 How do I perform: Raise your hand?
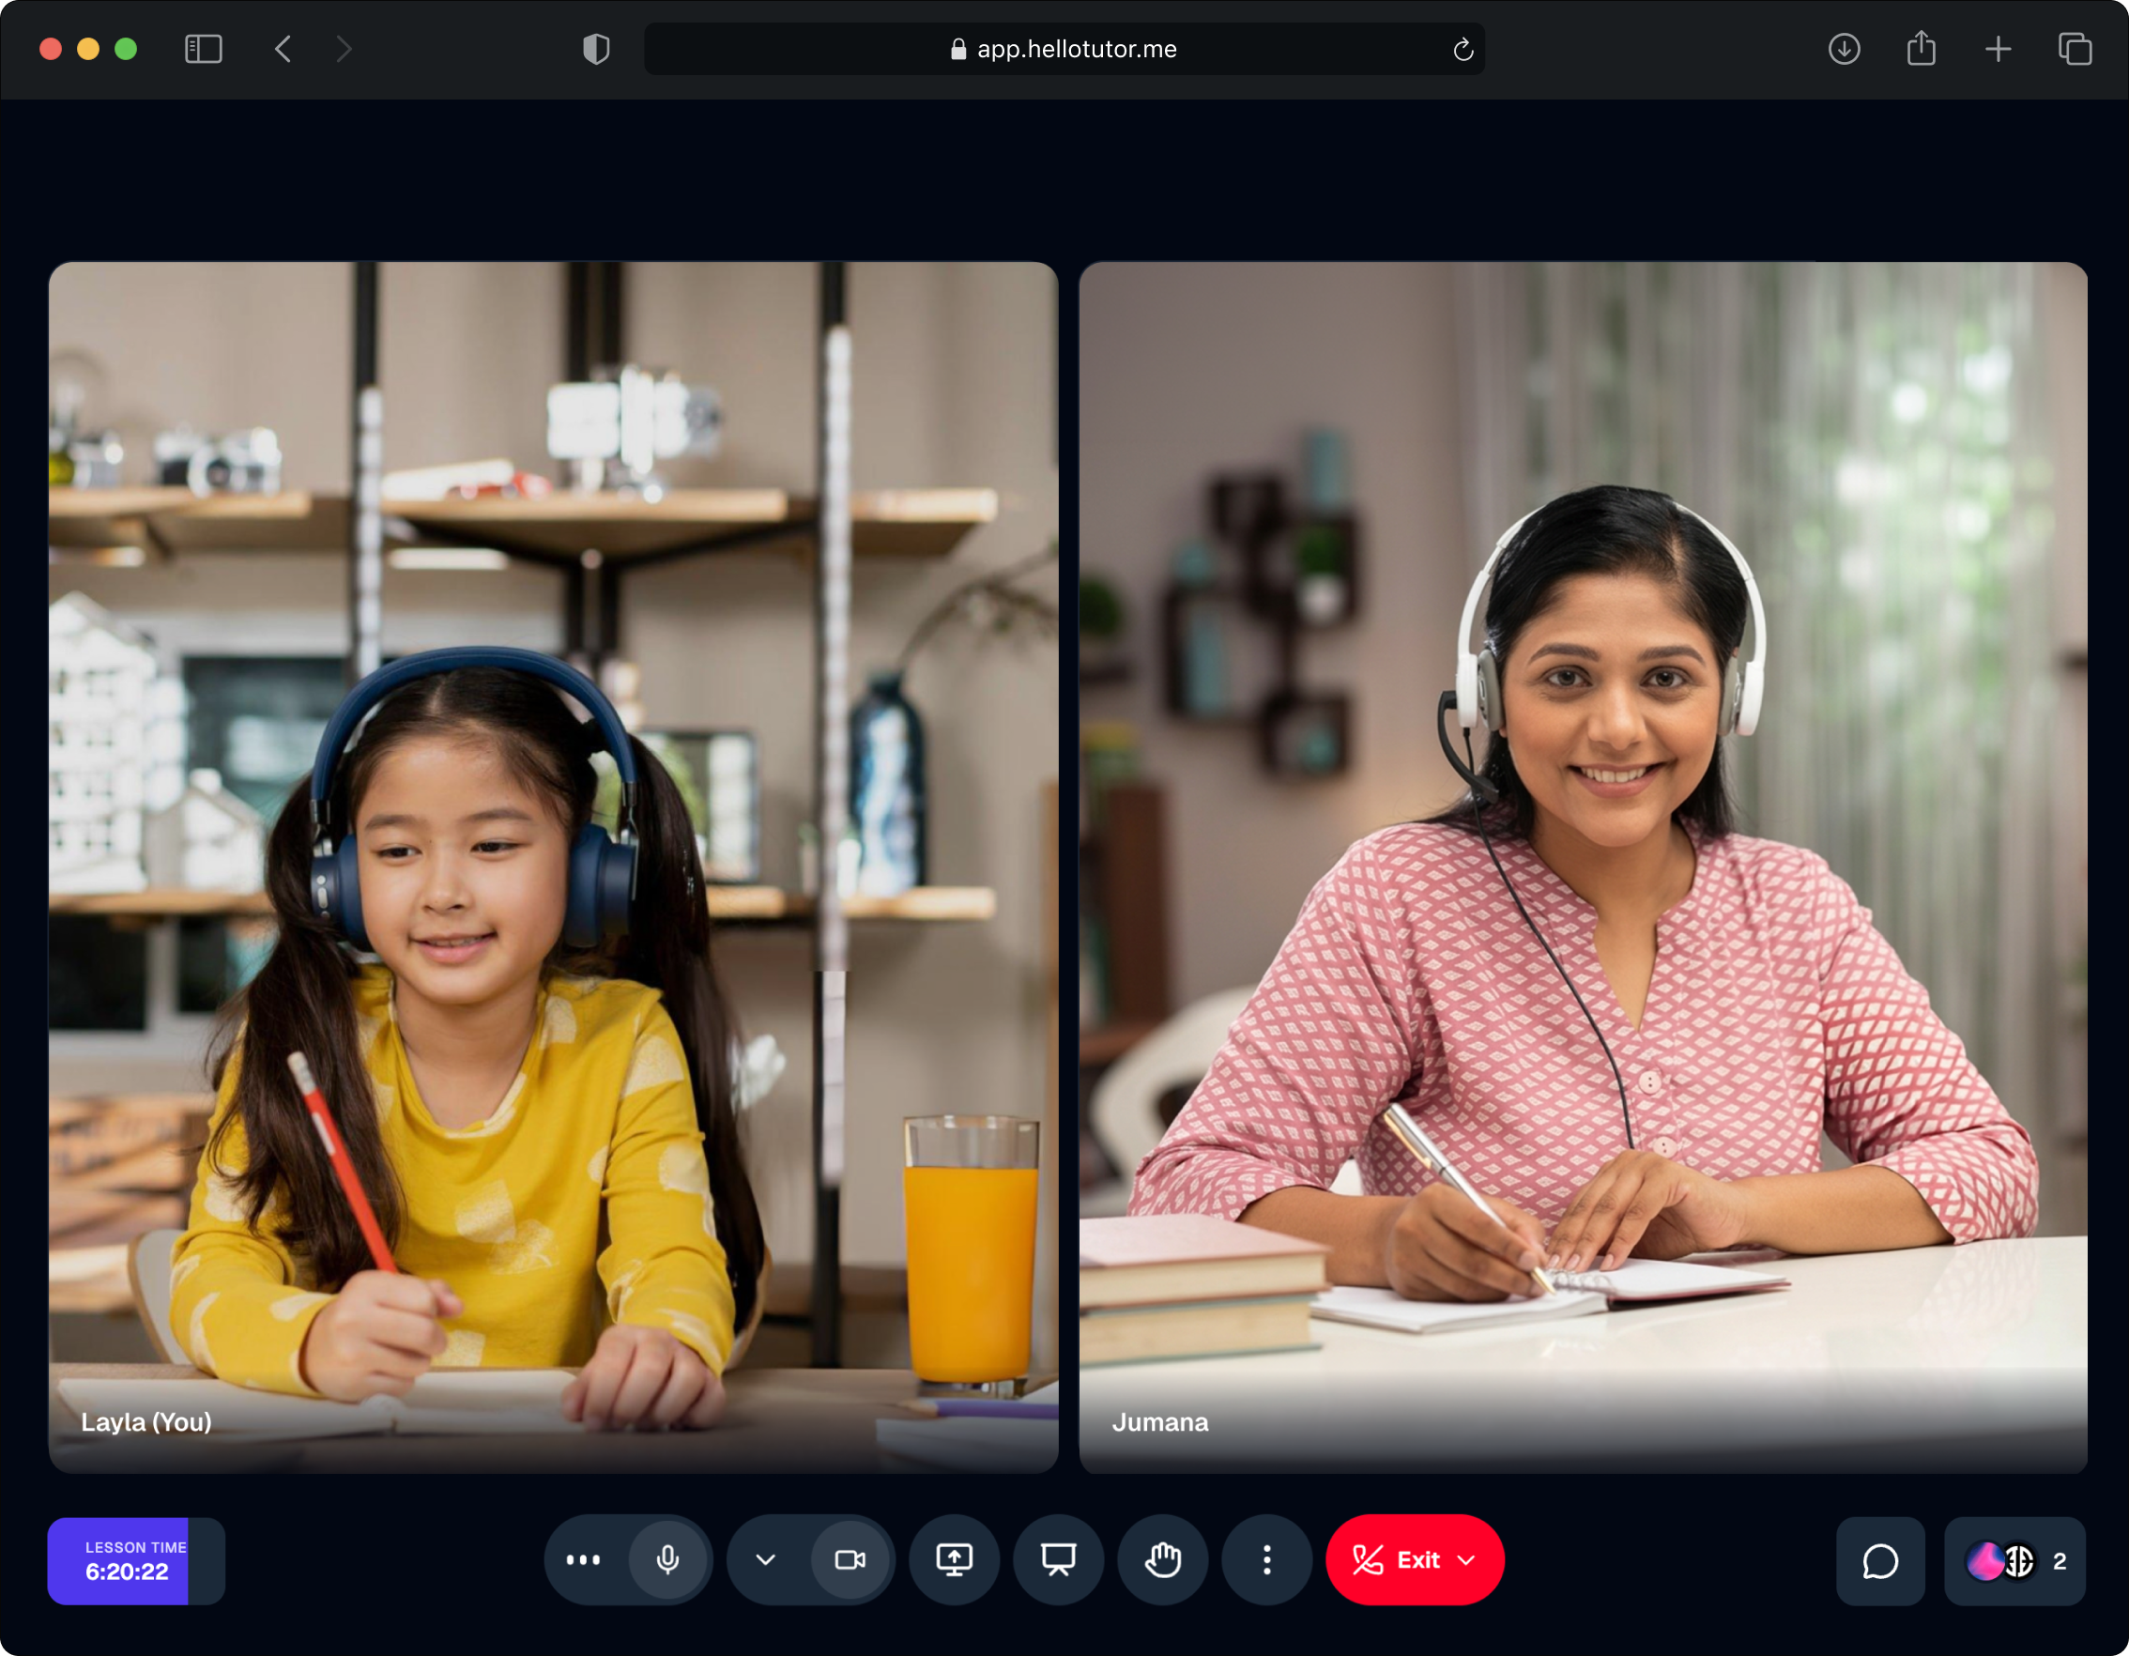1163,1559
